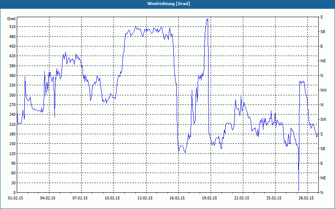
Task: Click the chart title "Windrichtung [Grad]"
Action: pos(169,4)
